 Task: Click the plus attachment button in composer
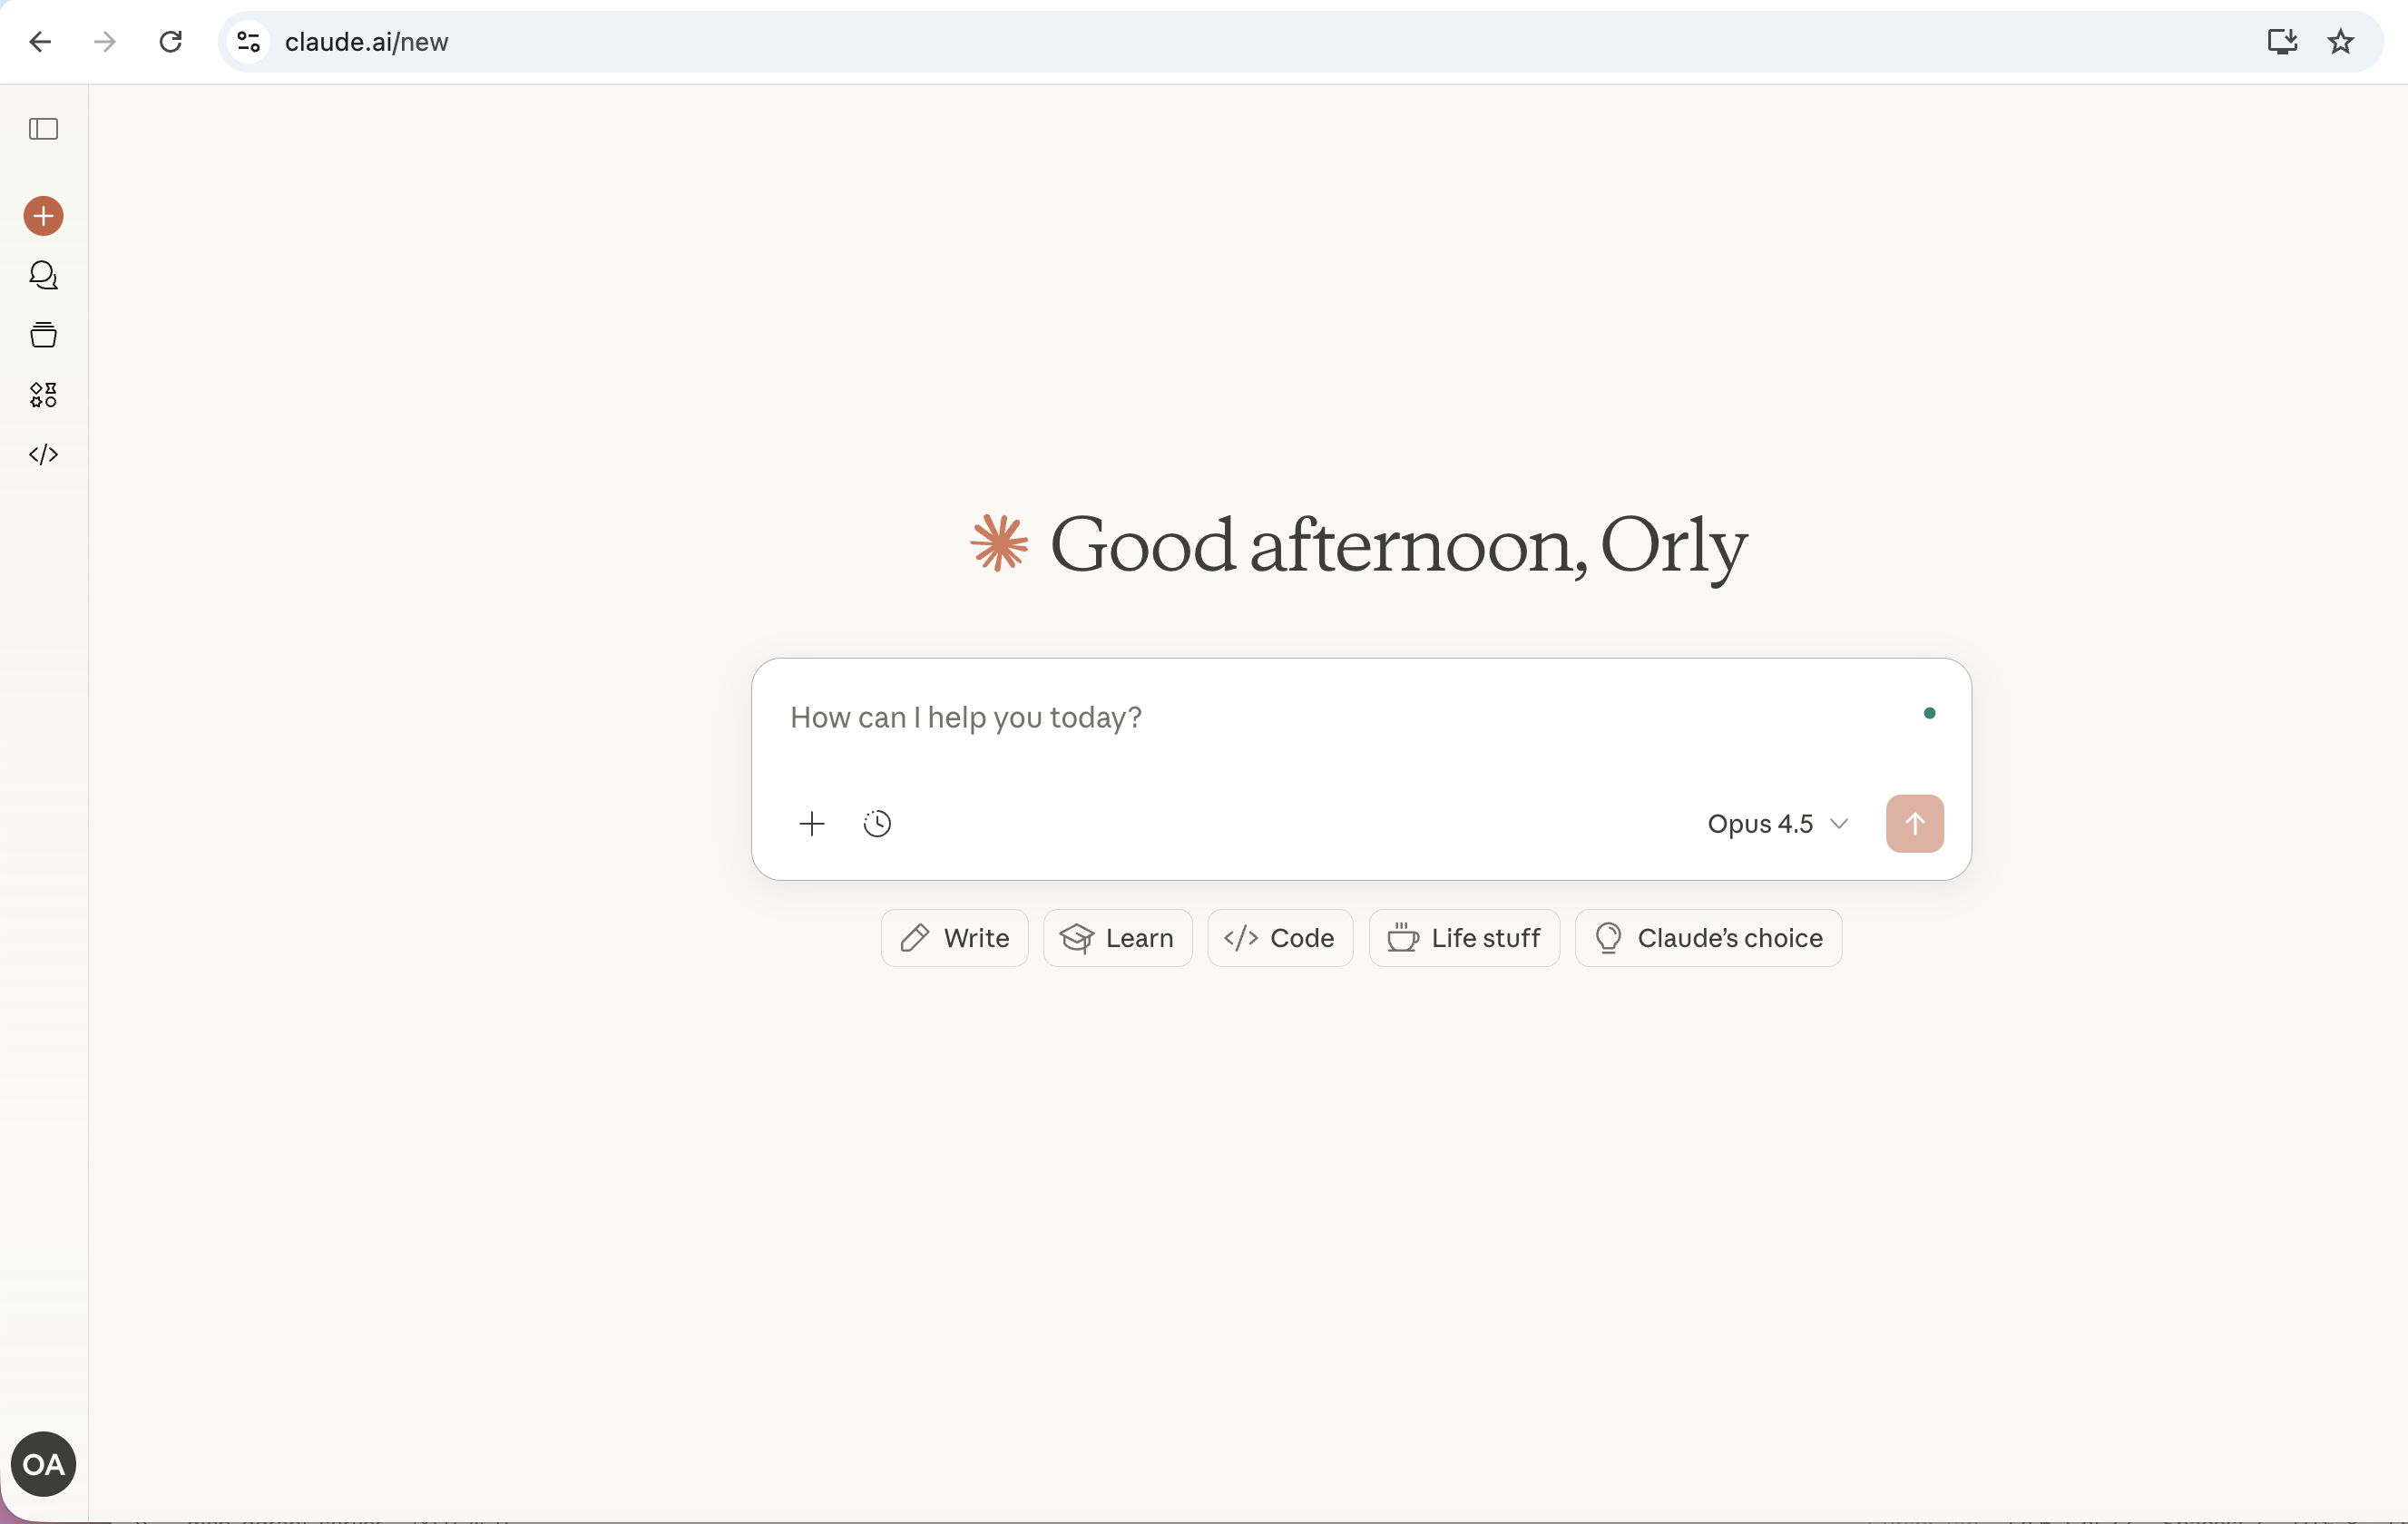pyautogui.click(x=812, y=824)
